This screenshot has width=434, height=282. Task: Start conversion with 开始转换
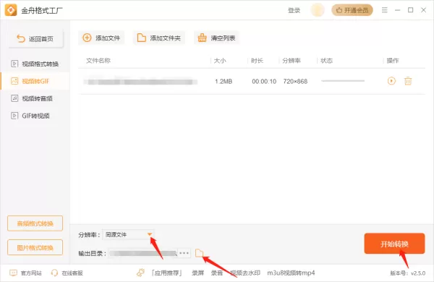click(x=394, y=244)
